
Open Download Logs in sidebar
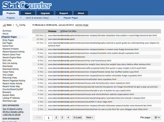click(10, 101)
